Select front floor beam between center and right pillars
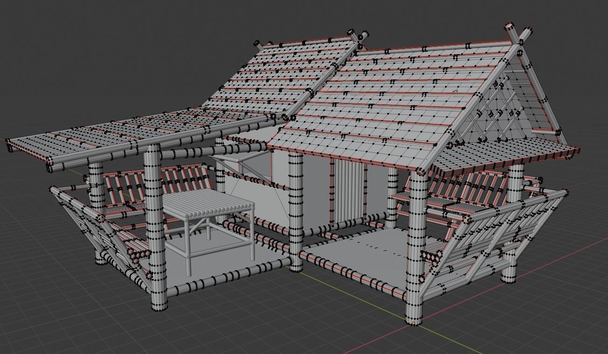The height and width of the screenshot is (354, 608). pos(352,275)
